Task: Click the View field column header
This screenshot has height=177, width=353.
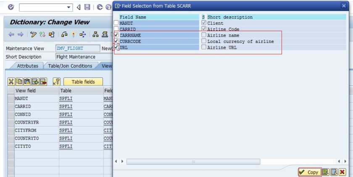Action: tap(37, 90)
